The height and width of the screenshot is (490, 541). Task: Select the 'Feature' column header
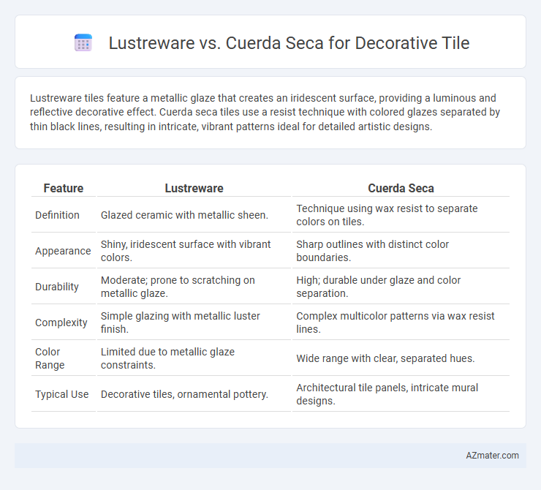[x=64, y=188]
